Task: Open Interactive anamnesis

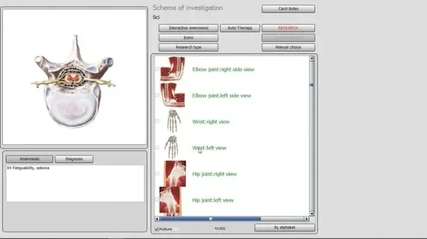Action: [x=188, y=28]
